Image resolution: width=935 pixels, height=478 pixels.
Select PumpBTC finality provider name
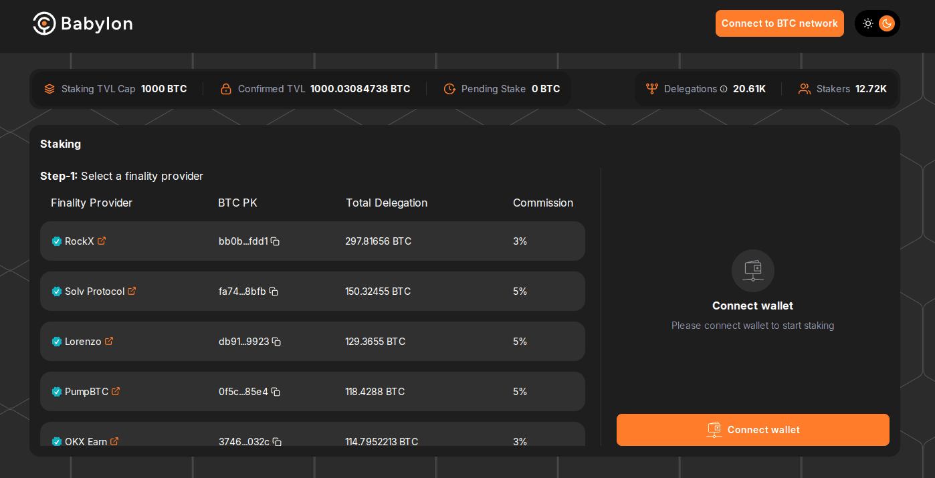(x=86, y=392)
